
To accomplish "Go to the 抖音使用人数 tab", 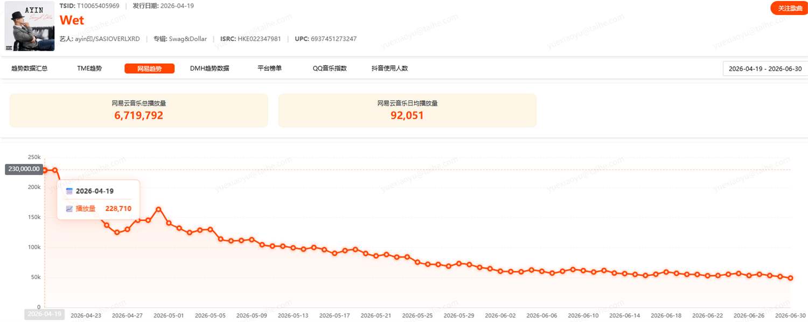I will click(x=389, y=68).
